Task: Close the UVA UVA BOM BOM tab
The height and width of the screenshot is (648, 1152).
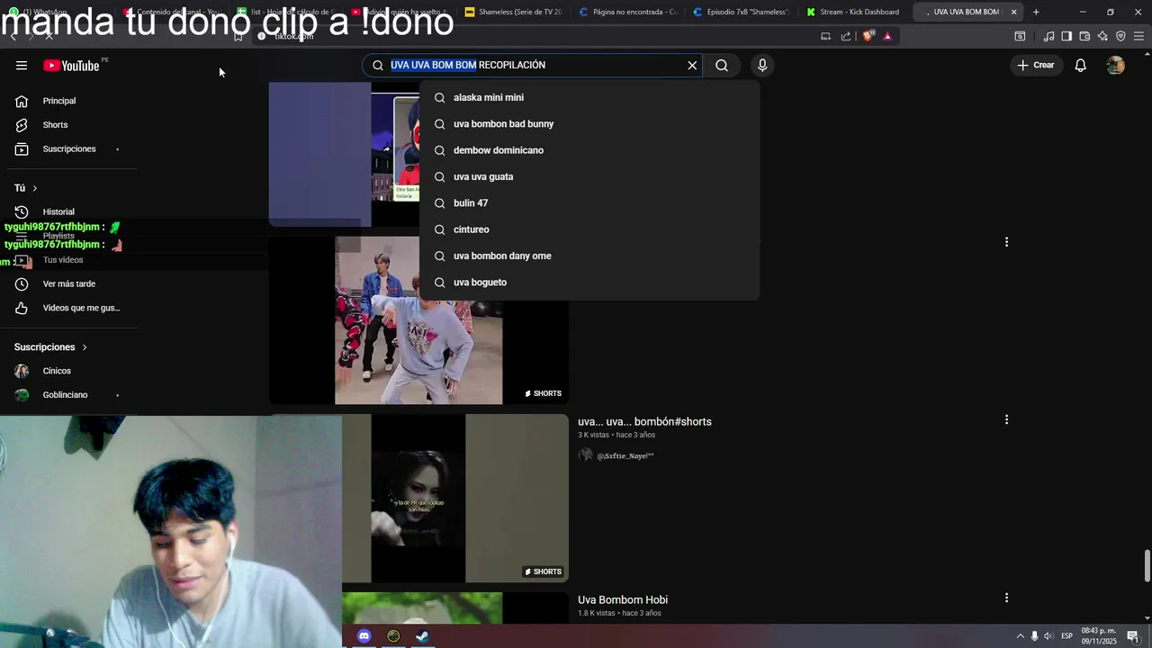Action: [1013, 12]
